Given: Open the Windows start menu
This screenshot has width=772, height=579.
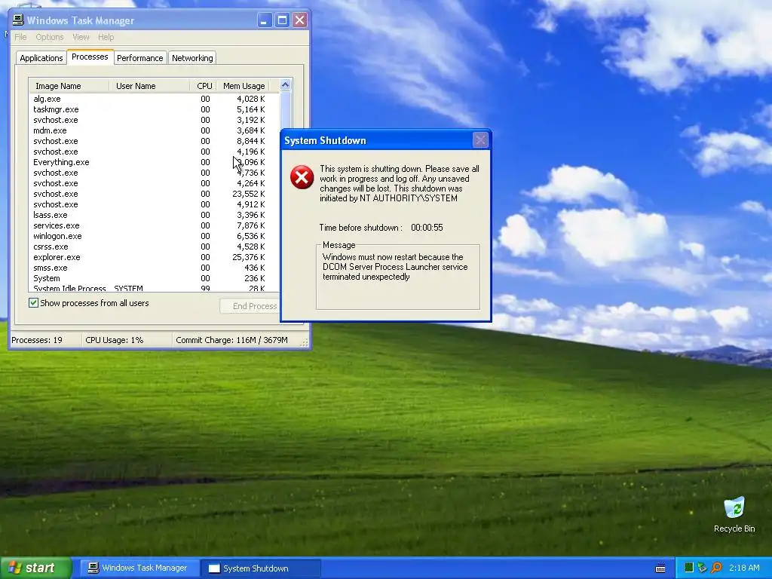Looking at the screenshot, I should 35,568.
